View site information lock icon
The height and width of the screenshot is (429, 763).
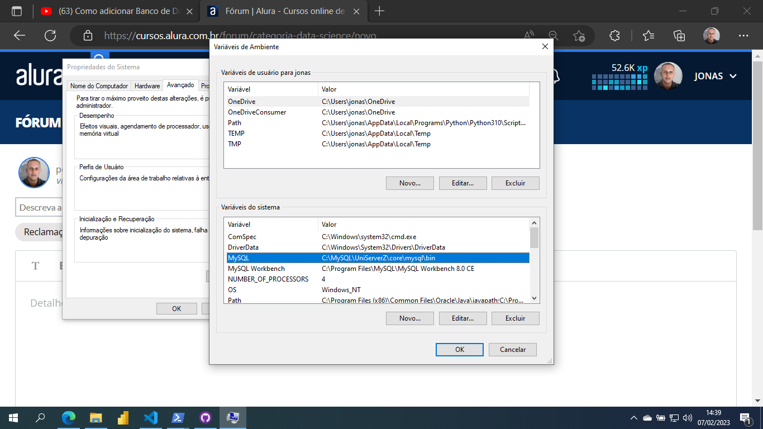(x=88, y=36)
